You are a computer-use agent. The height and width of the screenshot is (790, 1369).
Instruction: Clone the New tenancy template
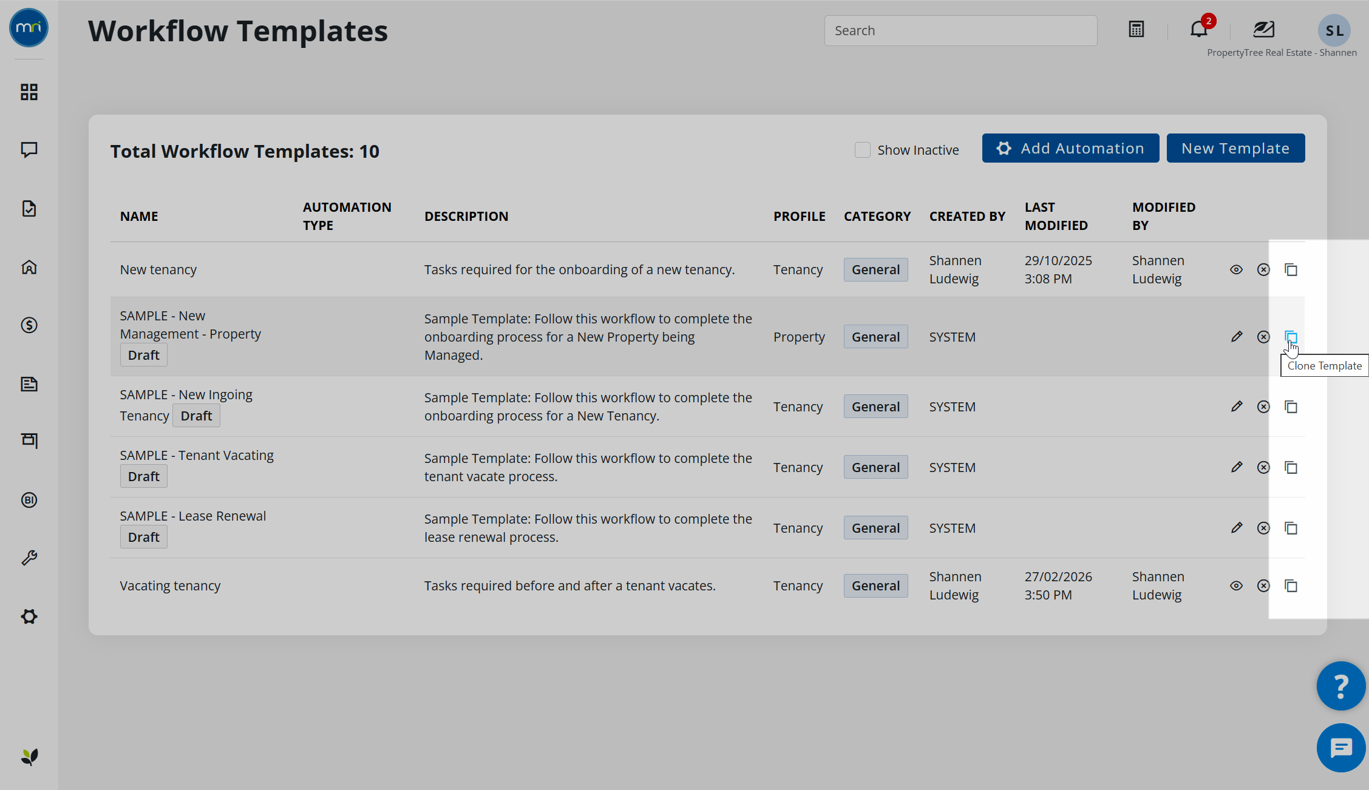[x=1291, y=269]
